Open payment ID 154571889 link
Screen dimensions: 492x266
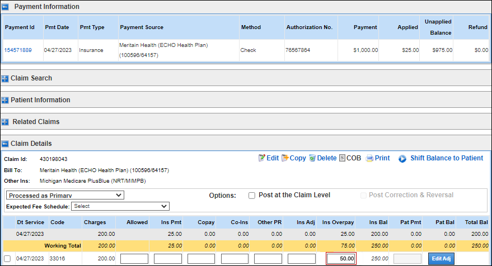[x=18, y=50]
